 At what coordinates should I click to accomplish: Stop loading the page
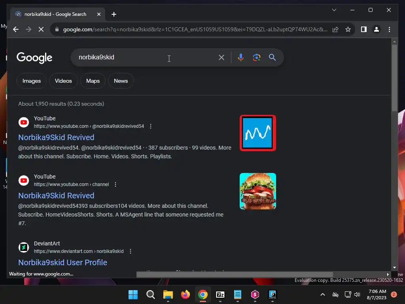(41, 29)
